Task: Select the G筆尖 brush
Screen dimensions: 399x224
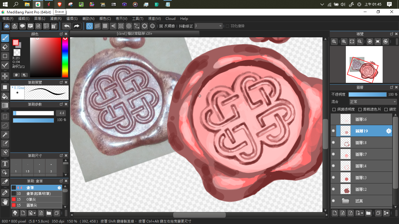Action: coord(37,199)
